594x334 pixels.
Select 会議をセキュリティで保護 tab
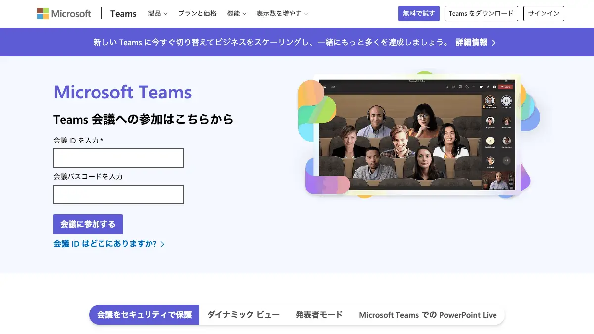tap(144, 315)
